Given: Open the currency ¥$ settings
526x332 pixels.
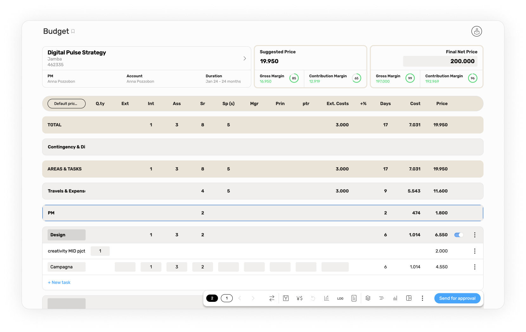Looking at the screenshot, I should coord(299,298).
